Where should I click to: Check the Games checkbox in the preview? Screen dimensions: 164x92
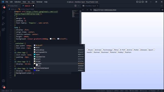93,52
